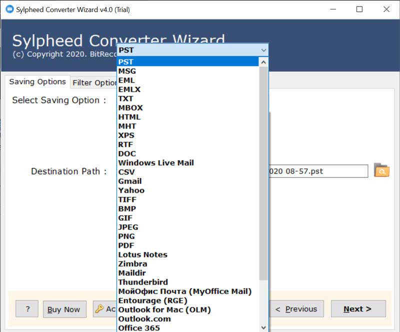The height and width of the screenshot is (332, 400).
Task: Select MSG from the format list
Action: [188, 71]
